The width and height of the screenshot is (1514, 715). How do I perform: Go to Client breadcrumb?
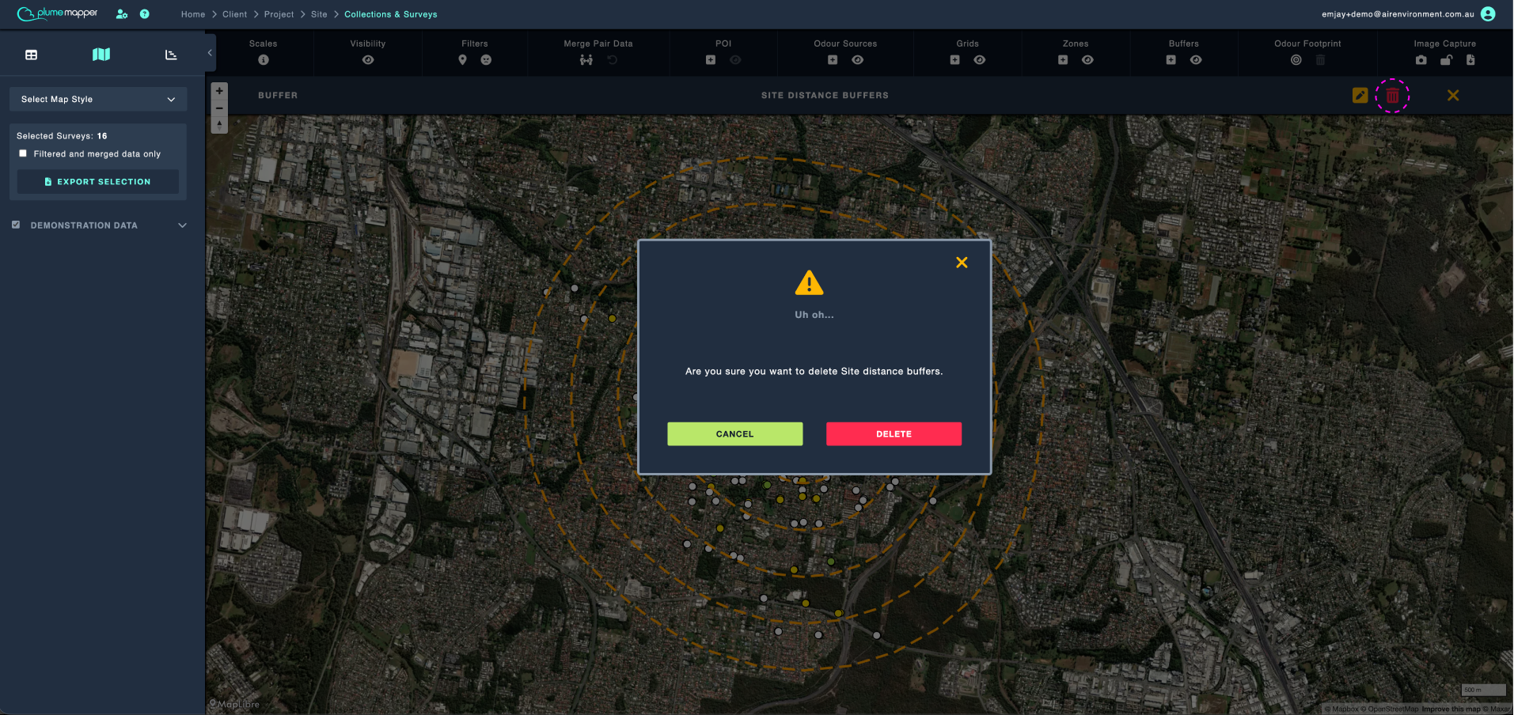[235, 14]
